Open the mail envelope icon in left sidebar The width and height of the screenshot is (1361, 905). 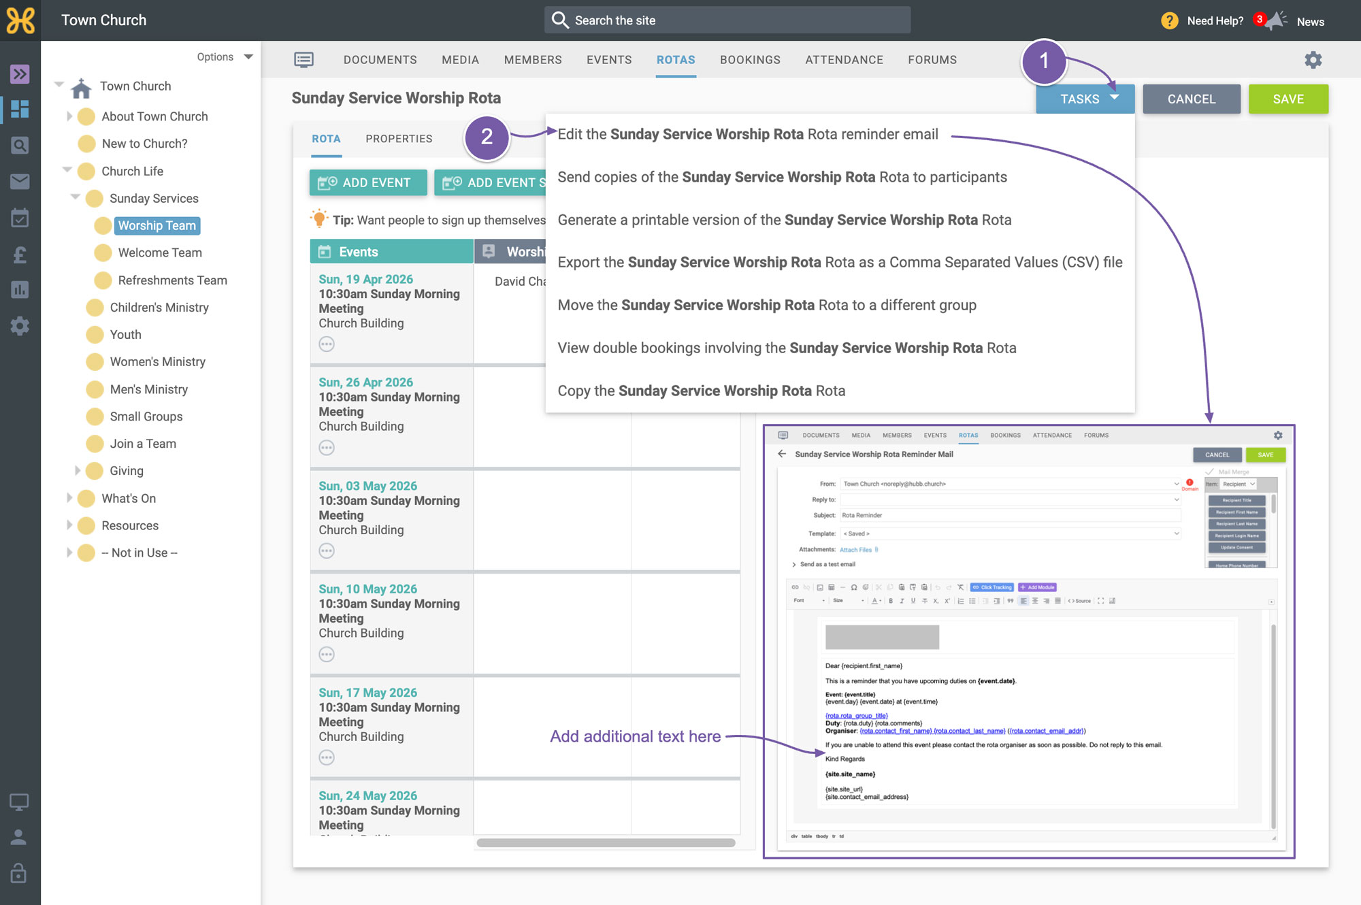click(x=20, y=182)
